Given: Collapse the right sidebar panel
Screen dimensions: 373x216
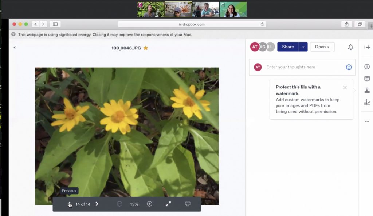Looking at the screenshot, I should 367,47.
